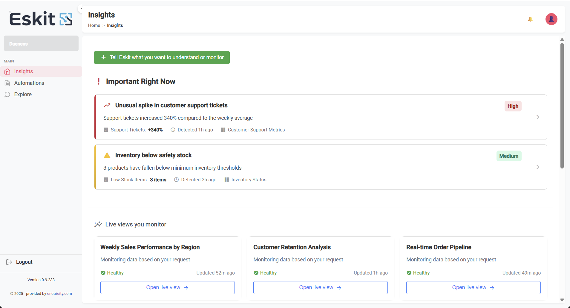Viewport: 570px width, 308px height.
Task: Select the Insights home icon in sidebar
Action: (x=7, y=71)
